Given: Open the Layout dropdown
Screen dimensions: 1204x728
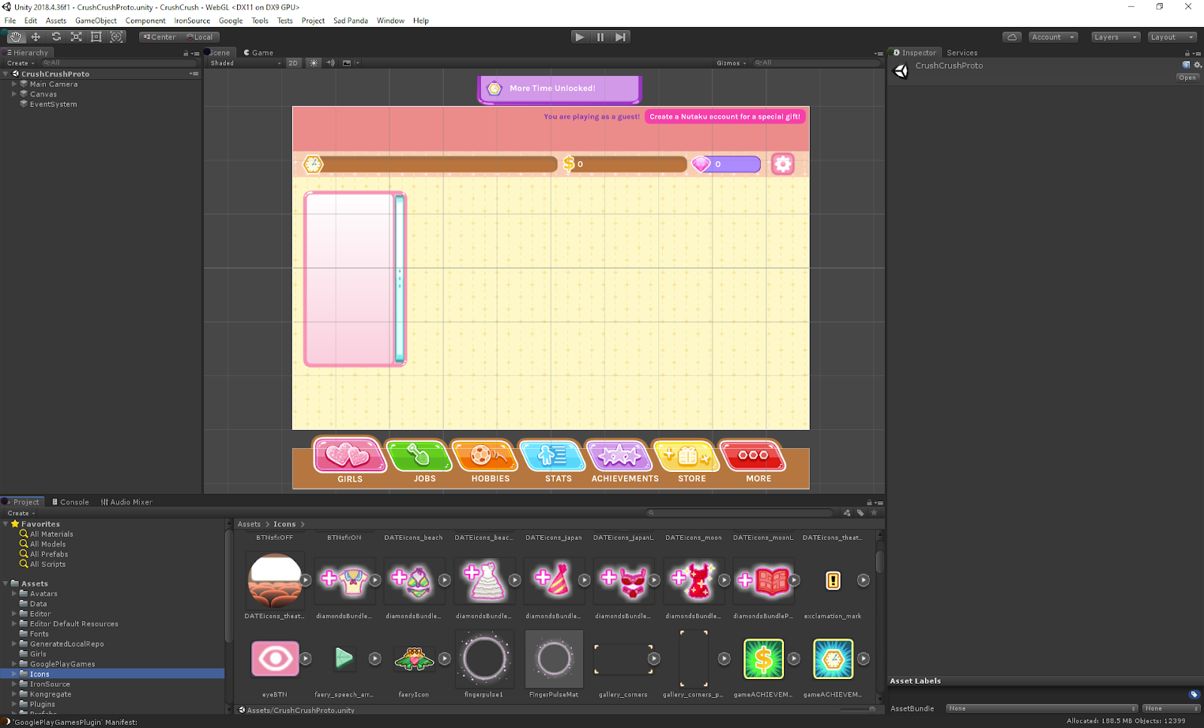Looking at the screenshot, I should (x=1172, y=37).
